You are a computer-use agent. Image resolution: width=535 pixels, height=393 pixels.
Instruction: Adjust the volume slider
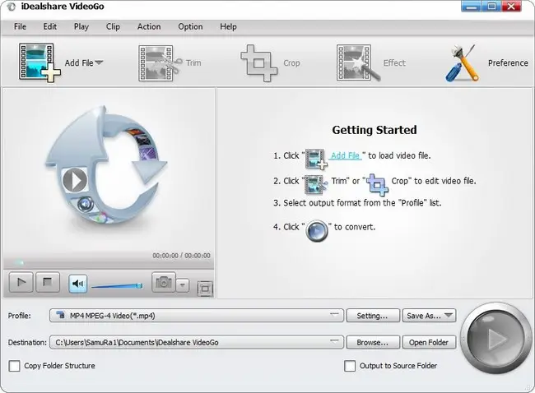(x=117, y=285)
